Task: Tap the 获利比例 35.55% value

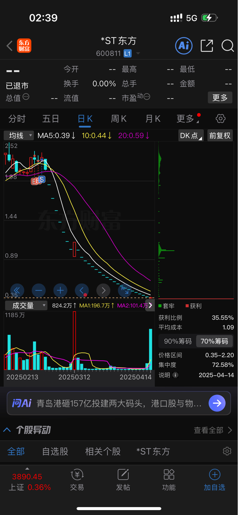Action: [x=223, y=318]
